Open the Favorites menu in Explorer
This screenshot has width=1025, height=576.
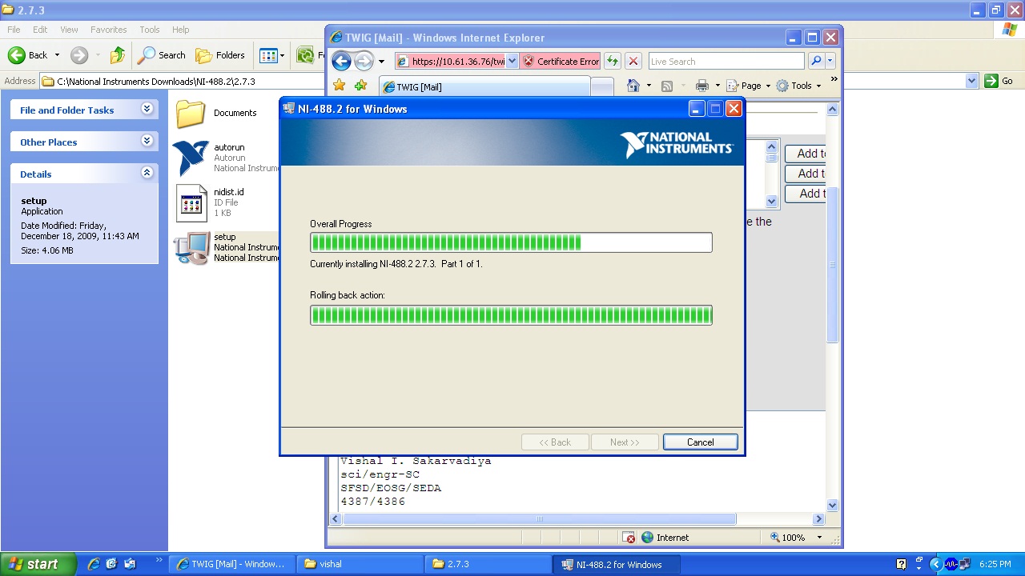coord(108,30)
